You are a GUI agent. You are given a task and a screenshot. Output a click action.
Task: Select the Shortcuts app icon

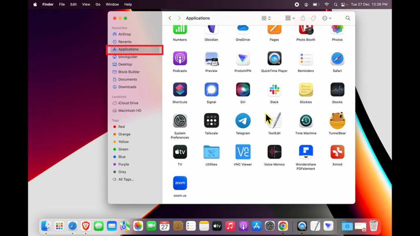(180, 89)
